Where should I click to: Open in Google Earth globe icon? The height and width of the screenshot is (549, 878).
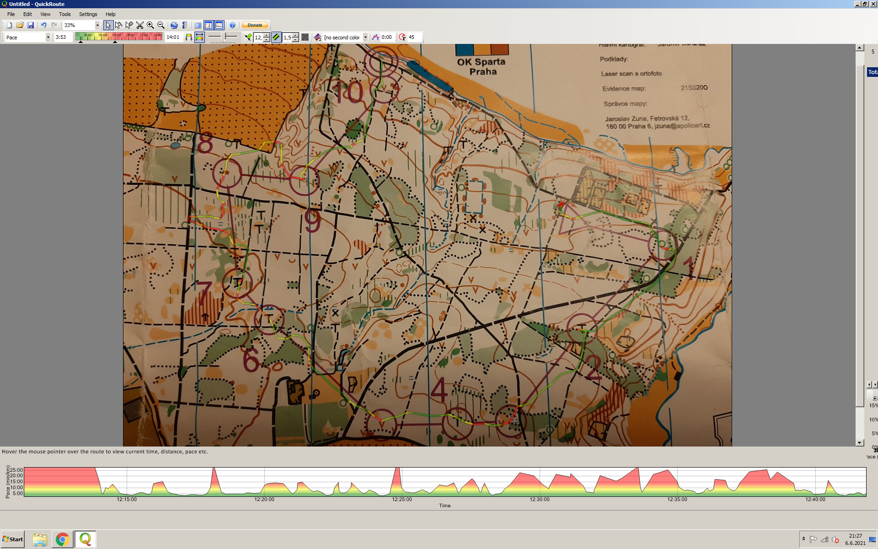174,25
